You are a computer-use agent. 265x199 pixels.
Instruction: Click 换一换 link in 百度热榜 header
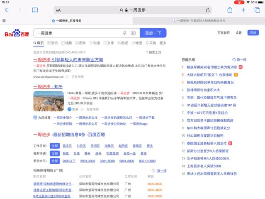tap(241, 59)
